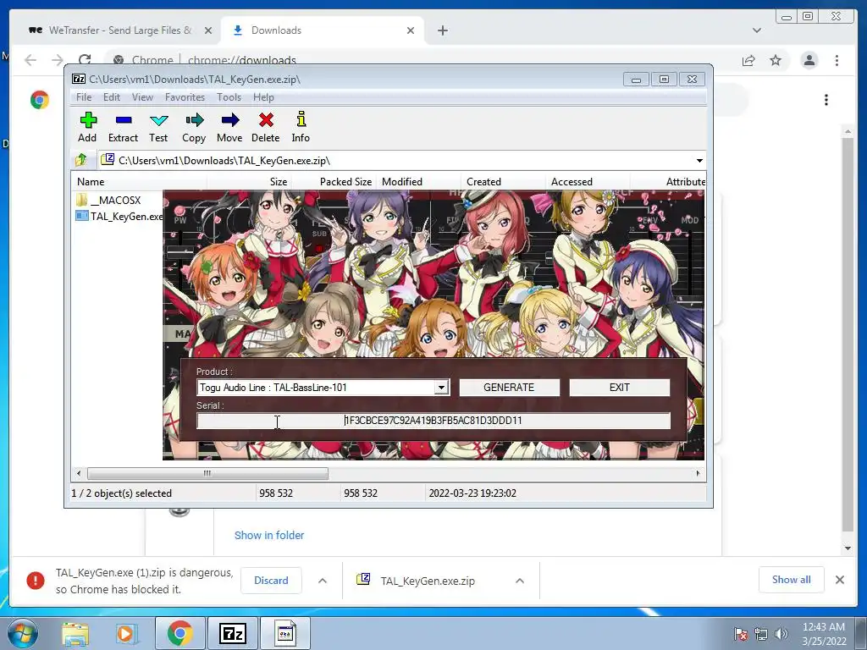This screenshot has width=867, height=650.
Task: Click the Show in folder link
Action: pyautogui.click(x=269, y=535)
